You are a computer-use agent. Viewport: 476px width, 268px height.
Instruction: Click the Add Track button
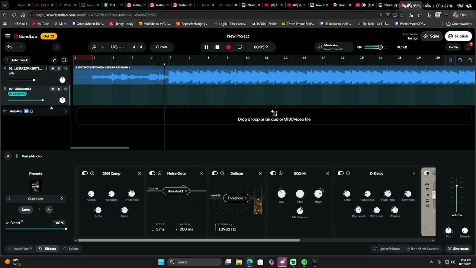pyautogui.click(x=17, y=60)
